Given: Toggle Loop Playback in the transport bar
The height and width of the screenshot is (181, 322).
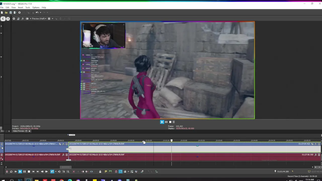Looking at the screenshot, I should point(11,172).
